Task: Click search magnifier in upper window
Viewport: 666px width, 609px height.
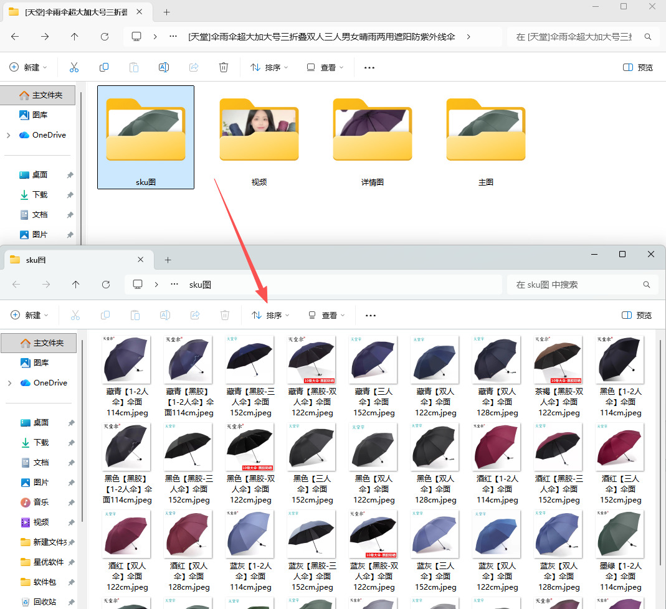Action: (x=647, y=37)
